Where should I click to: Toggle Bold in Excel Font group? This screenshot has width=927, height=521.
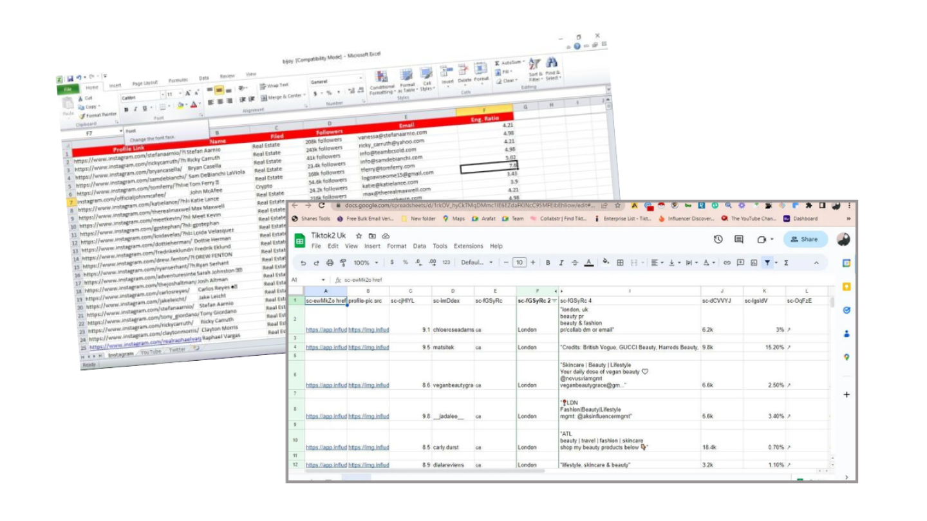tap(127, 109)
